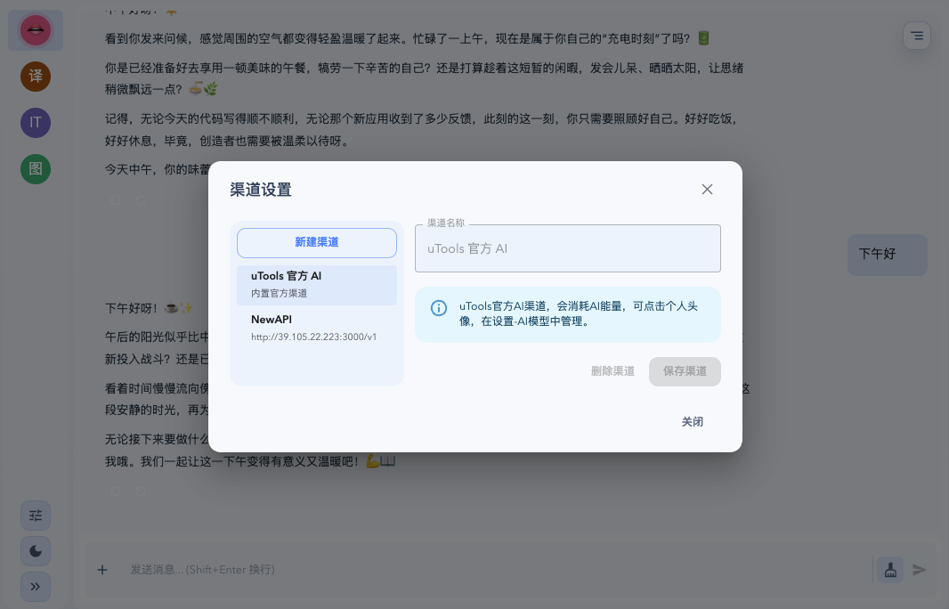Open the 译 translation assistant
949x609 pixels.
tap(36, 77)
